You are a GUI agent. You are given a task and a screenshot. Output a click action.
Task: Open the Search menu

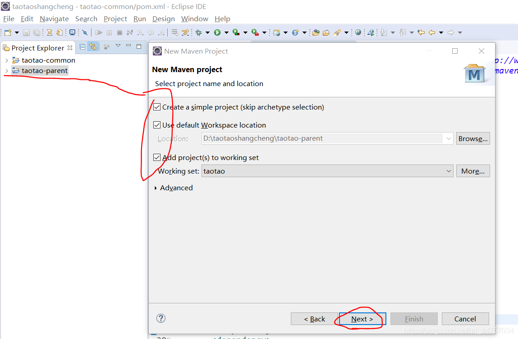[x=86, y=19]
